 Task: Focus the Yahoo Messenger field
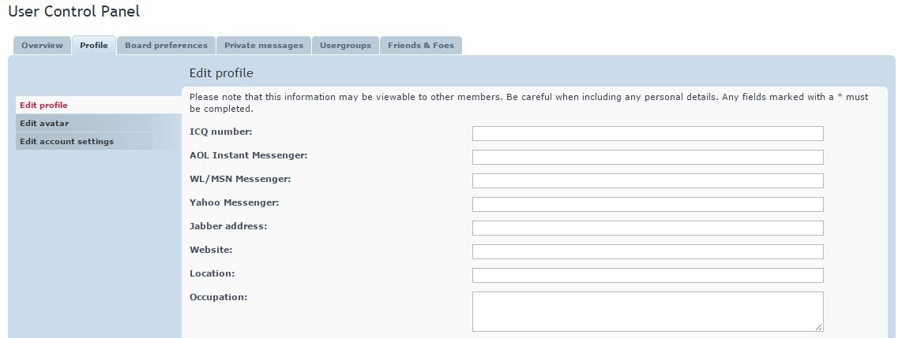pyautogui.click(x=648, y=204)
